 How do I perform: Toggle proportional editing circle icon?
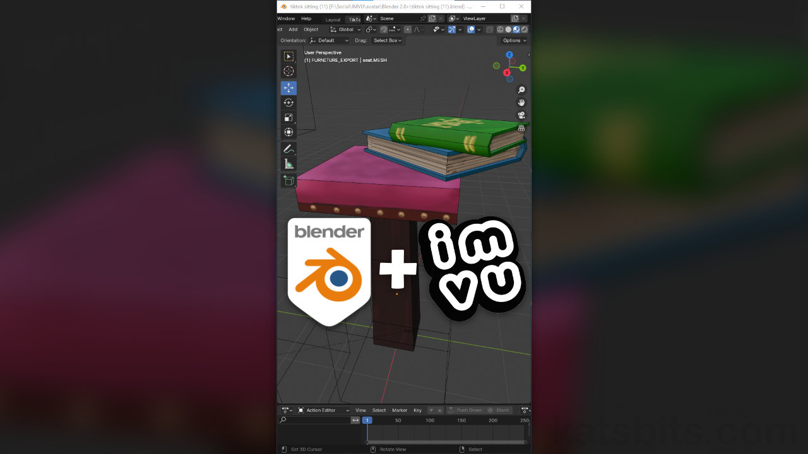tap(408, 30)
